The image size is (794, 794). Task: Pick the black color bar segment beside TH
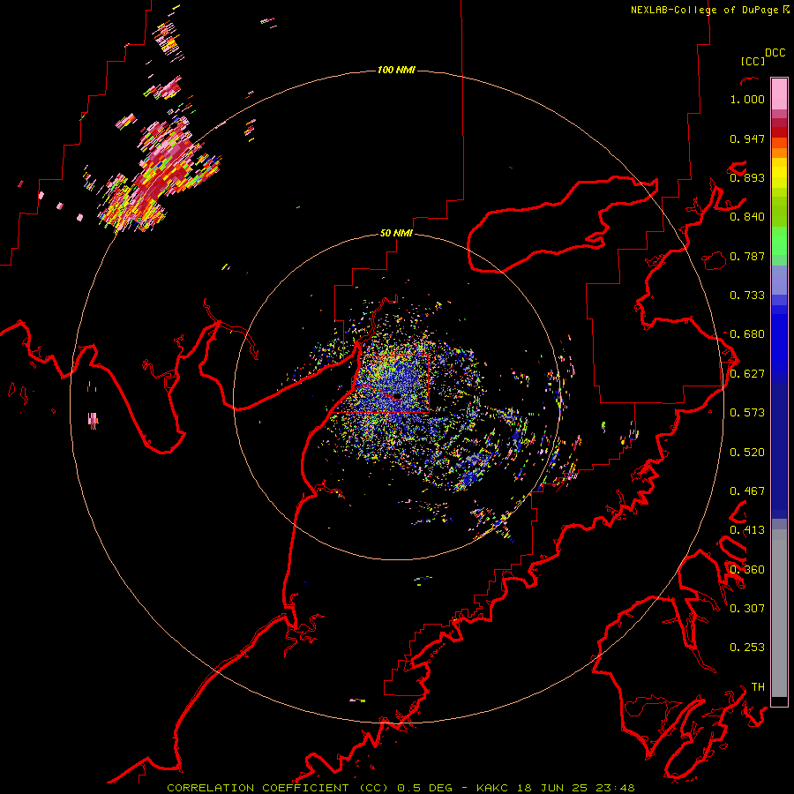point(779,701)
